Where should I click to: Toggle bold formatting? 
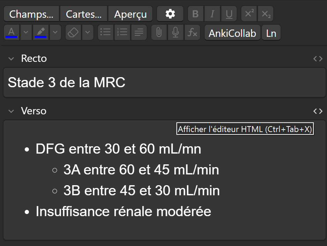[195, 14]
